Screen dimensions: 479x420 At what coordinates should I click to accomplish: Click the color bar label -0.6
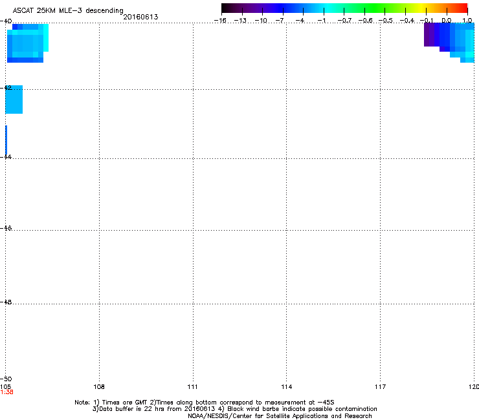(x=365, y=21)
